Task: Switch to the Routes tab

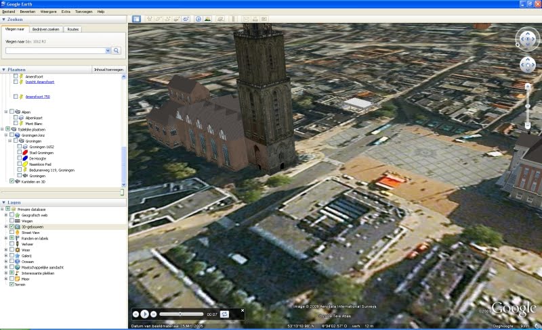Action: pyautogui.click(x=73, y=29)
